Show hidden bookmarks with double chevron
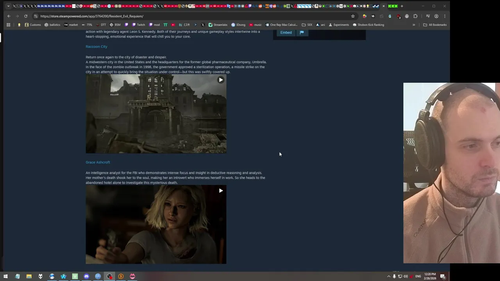This screenshot has height=281, width=500. coord(414,25)
